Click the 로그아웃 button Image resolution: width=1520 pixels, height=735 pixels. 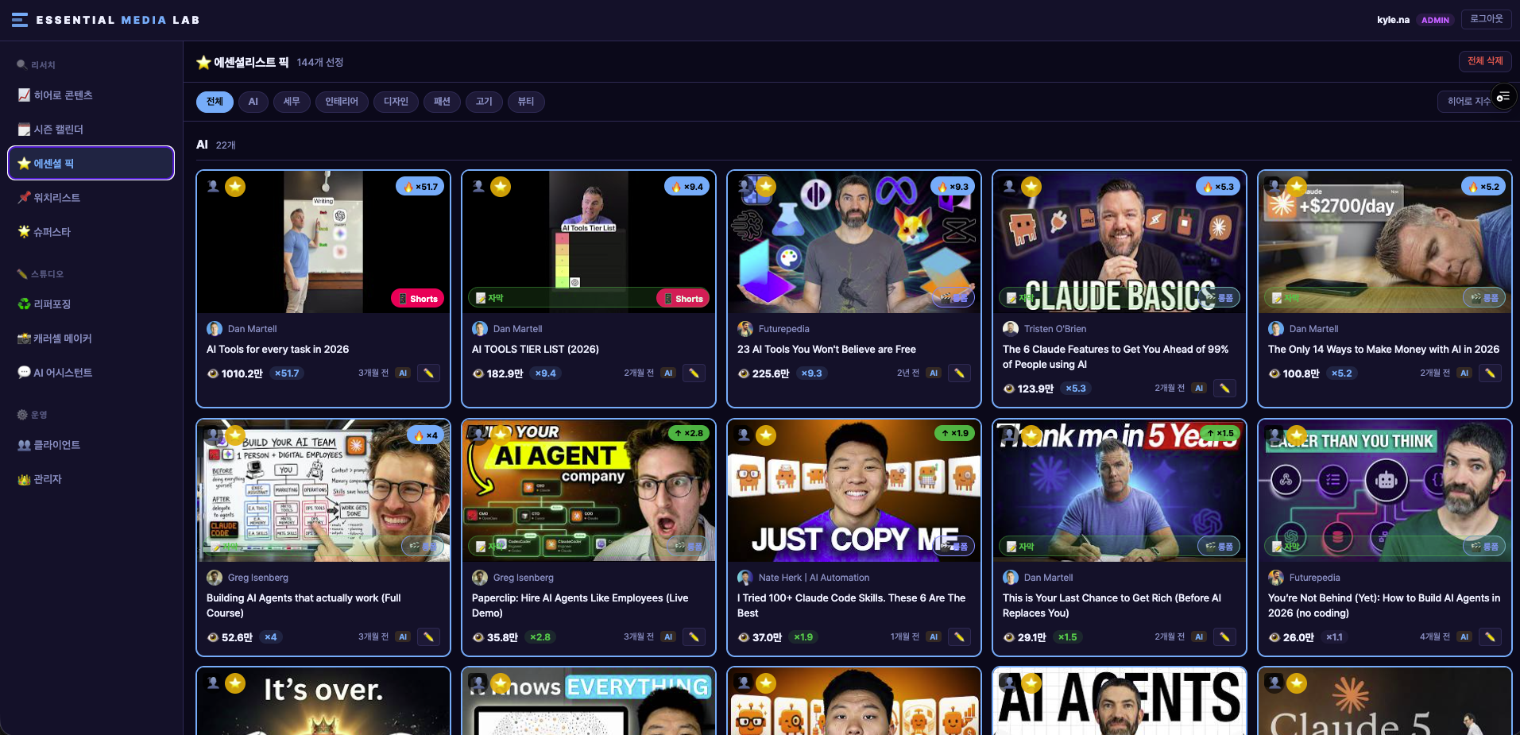tap(1487, 19)
